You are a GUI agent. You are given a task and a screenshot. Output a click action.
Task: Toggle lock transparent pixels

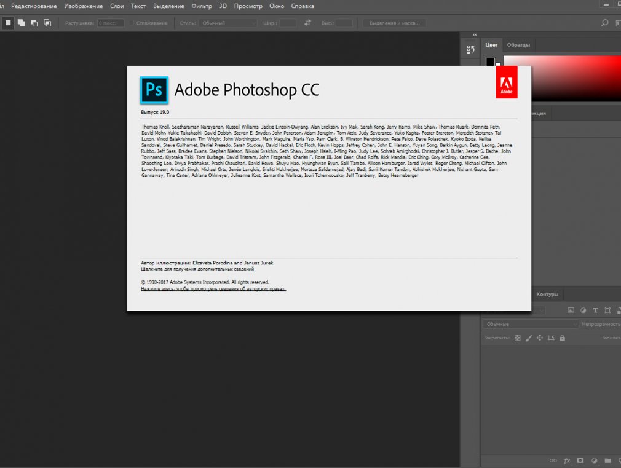[x=518, y=338]
